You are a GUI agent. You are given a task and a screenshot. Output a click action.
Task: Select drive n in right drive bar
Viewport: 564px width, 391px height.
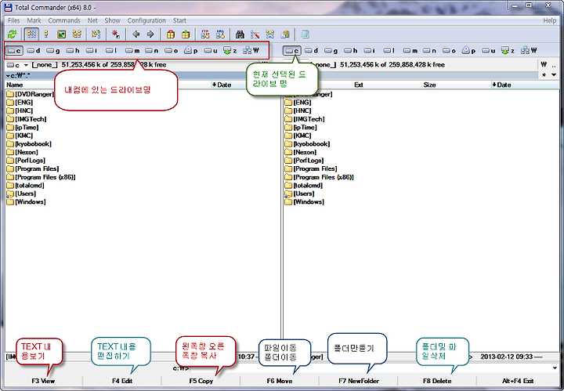tap(430, 51)
